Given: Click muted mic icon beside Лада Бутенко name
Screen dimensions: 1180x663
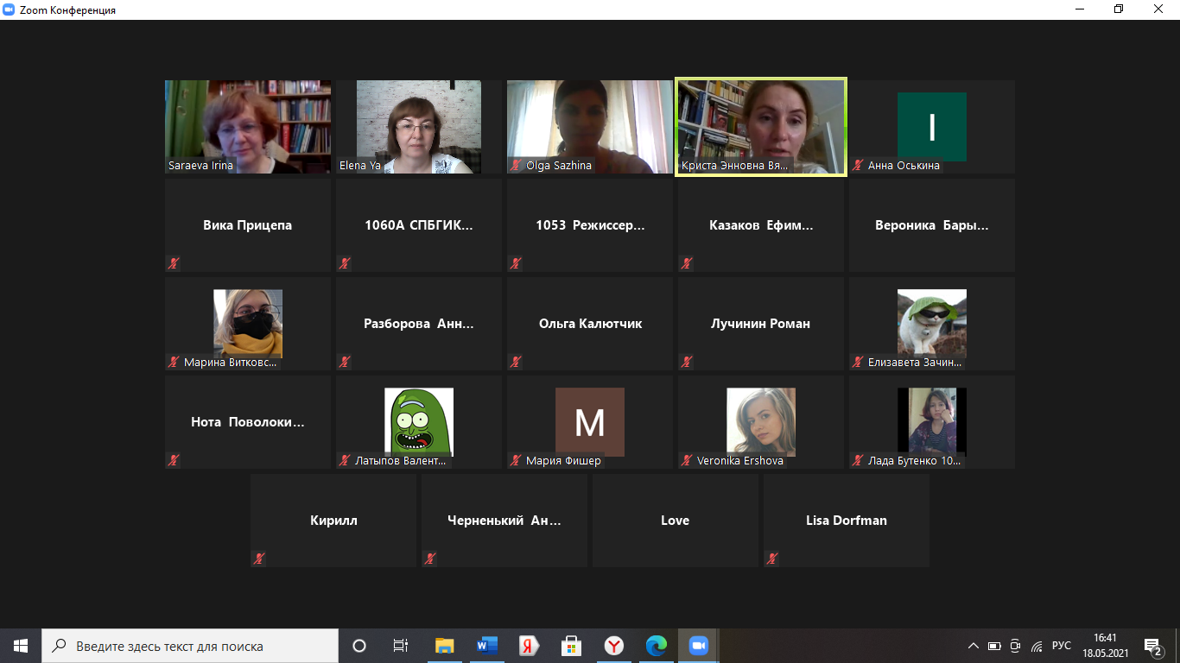Looking at the screenshot, I should pos(859,461).
